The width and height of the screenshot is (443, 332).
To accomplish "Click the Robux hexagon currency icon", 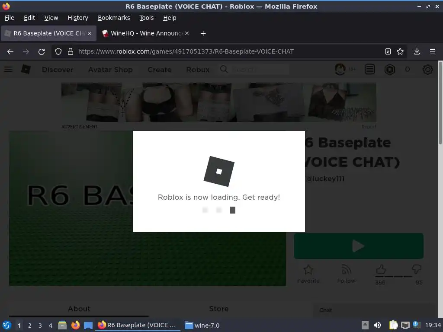I will [390, 70].
